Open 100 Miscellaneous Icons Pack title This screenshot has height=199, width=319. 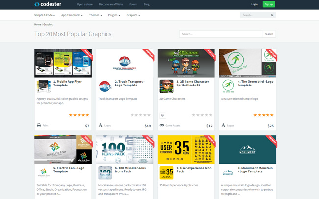pyautogui.click(x=130, y=170)
